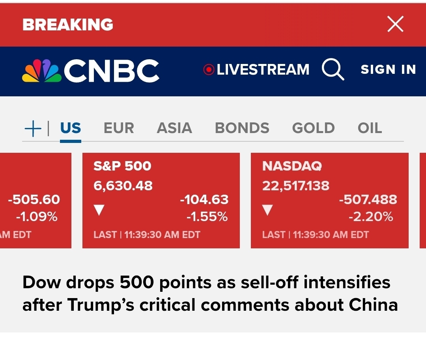The width and height of the screenshot is (426, 351).
Task: Click the NASDAQ down arrow indicator
Action: (268, 210)
